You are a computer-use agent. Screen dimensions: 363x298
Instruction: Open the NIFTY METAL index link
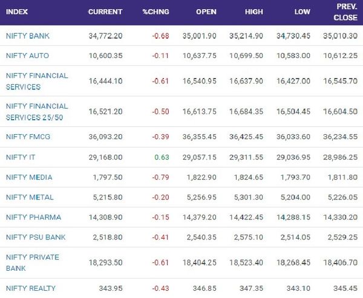(30, 197)
